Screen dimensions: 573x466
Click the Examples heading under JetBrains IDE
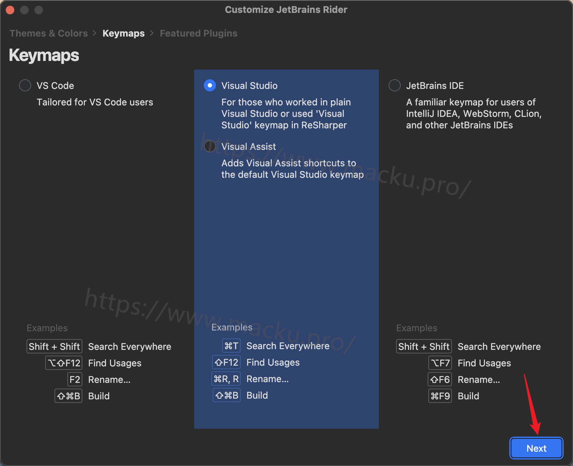click(x=416, y=328)
